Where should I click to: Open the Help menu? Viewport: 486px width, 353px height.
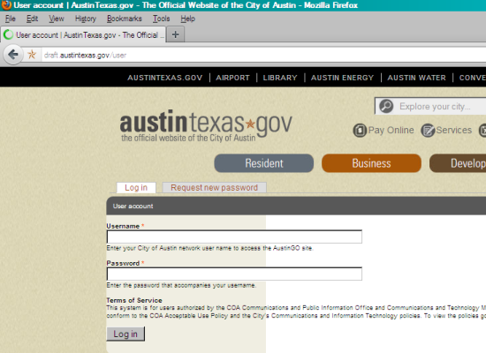tap(188, 19)
